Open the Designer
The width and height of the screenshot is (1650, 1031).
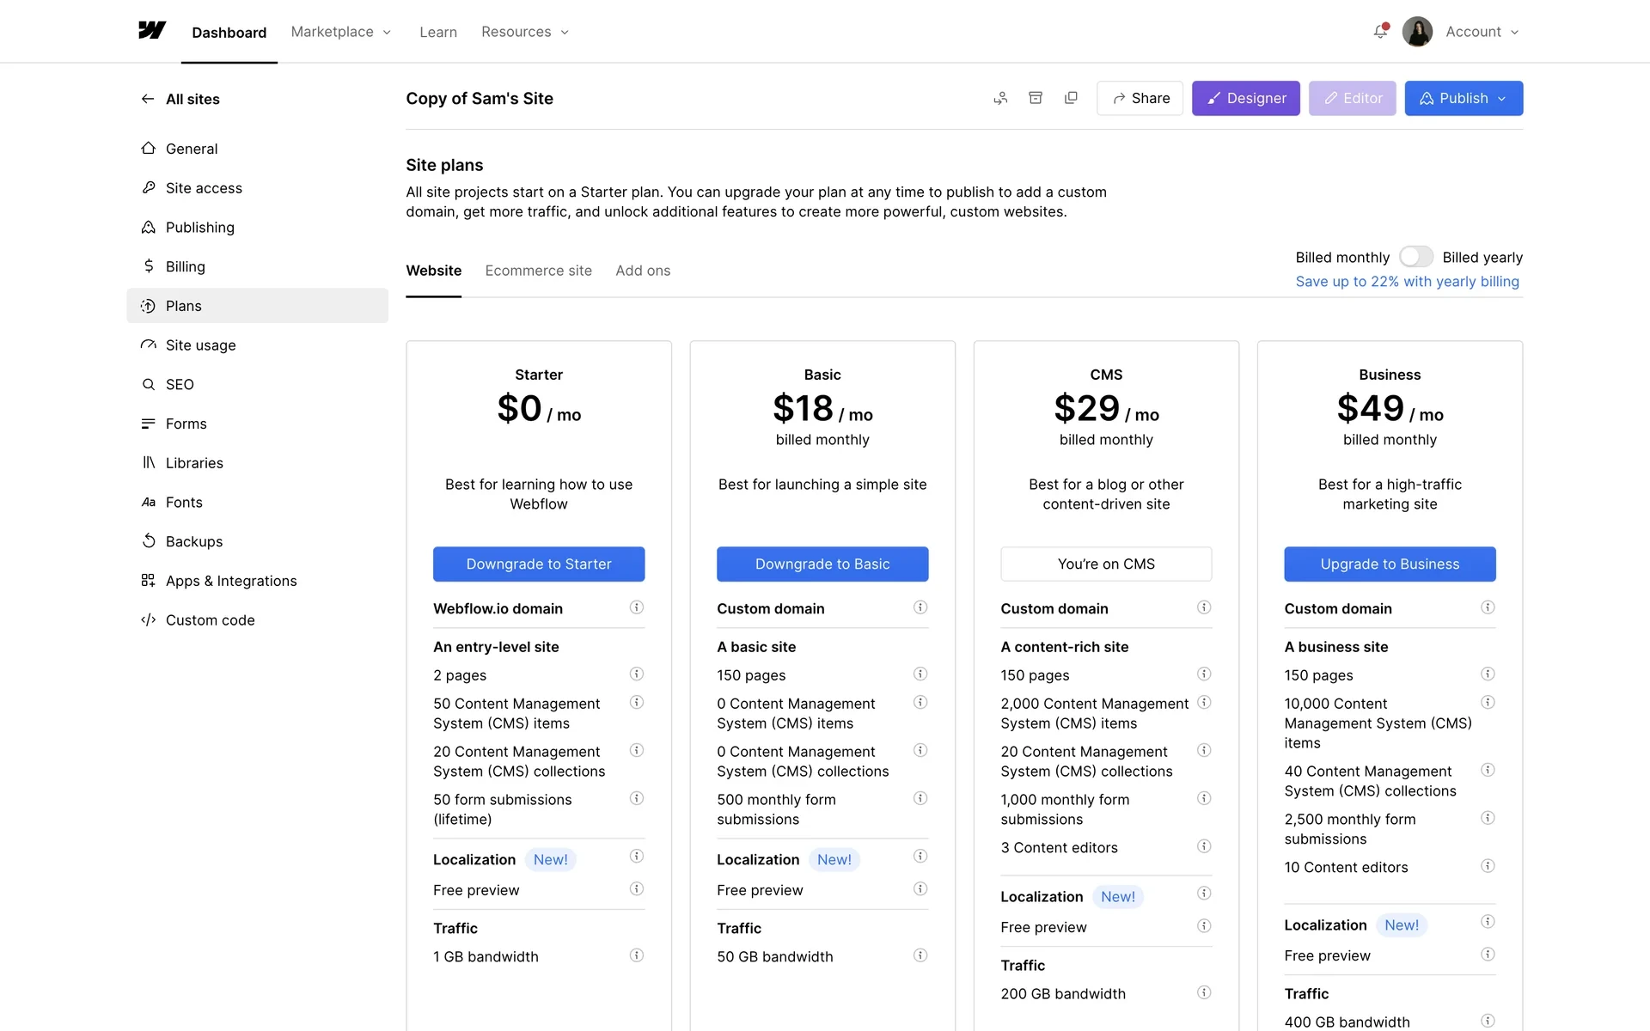[1245, 98]
